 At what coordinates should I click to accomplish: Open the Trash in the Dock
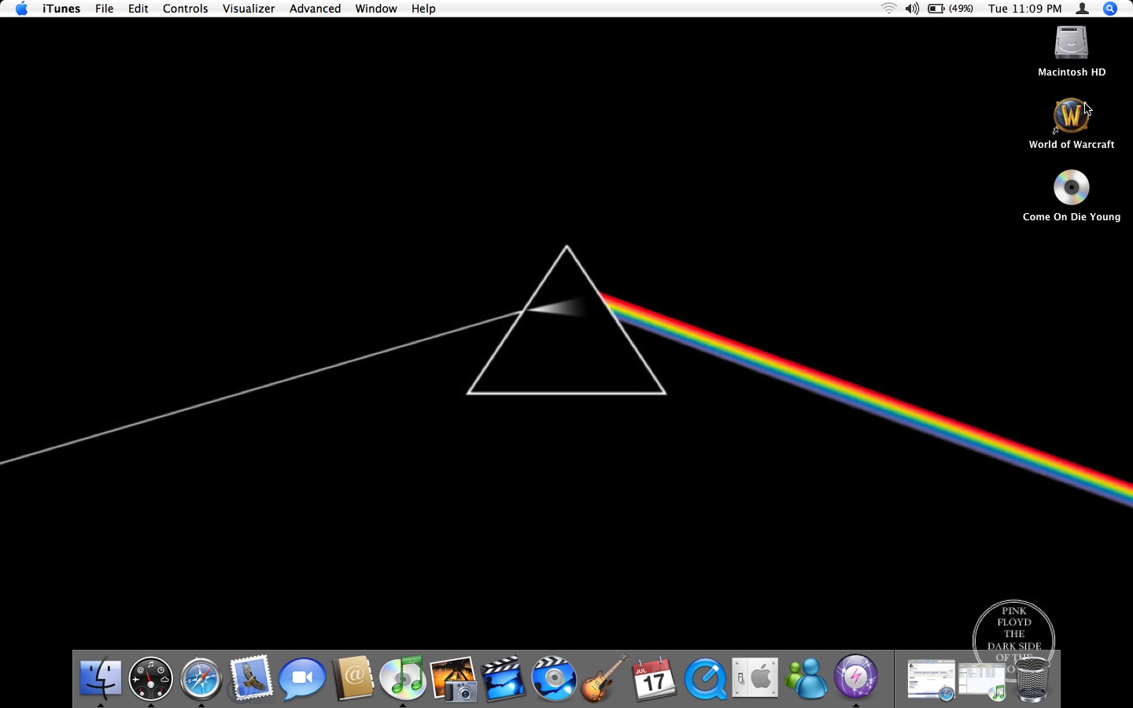tap(1032, 679)
